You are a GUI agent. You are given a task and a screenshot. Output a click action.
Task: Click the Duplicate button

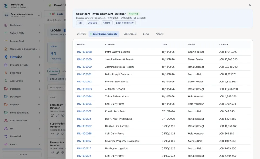pos(93,23)
